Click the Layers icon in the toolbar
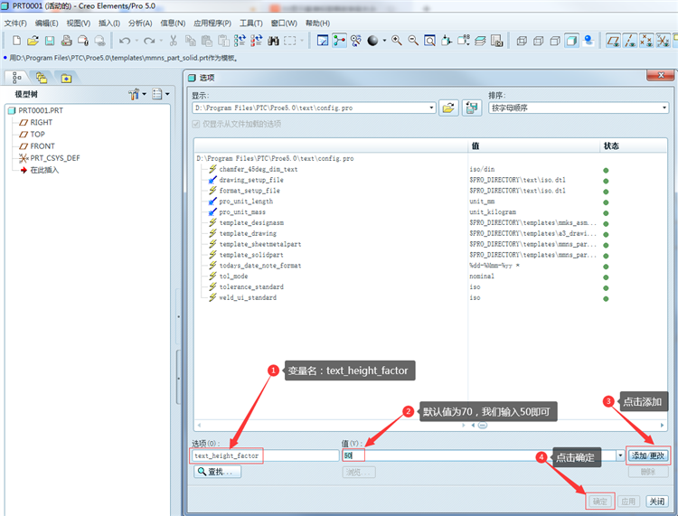This screenshot has width=678, height=516. click(480, 41)
